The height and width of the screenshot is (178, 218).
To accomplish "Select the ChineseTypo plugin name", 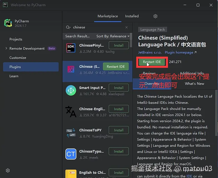I will (x=91, y=151).
